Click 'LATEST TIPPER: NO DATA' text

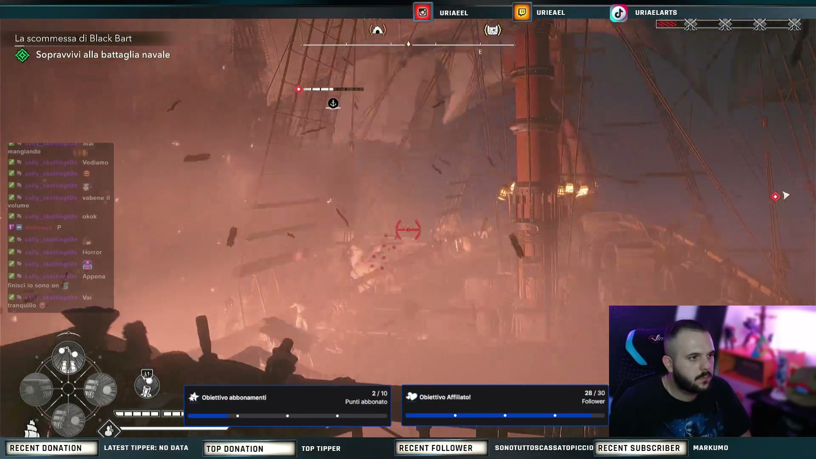(x=146, y=448)
